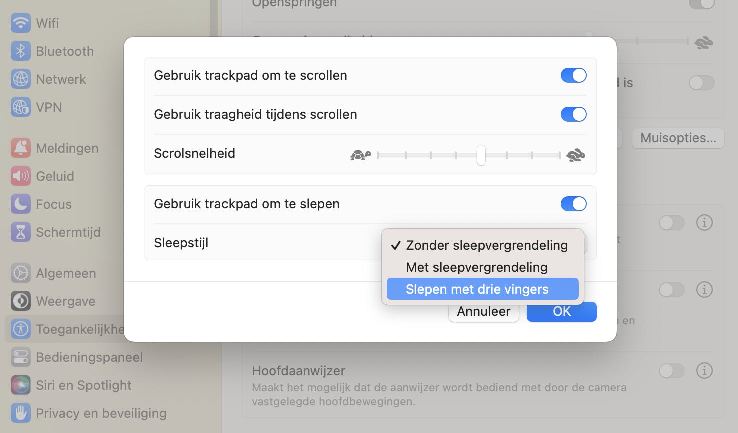This screenshot has width=738, height=433.
Task: Confirm with the OK button
Action: [x=561, y=312]
